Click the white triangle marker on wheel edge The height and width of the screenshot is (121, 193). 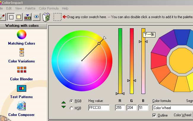(104, 38)
